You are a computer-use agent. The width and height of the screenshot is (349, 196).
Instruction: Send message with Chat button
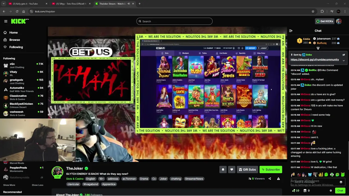pyautogui.click(x=340, y=191)
